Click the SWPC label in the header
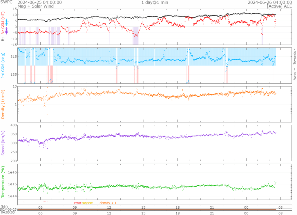The height and width of the screenshot is (215, 297). [6, 2]
